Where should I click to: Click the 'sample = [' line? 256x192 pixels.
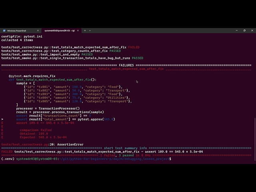coord(26,83)
